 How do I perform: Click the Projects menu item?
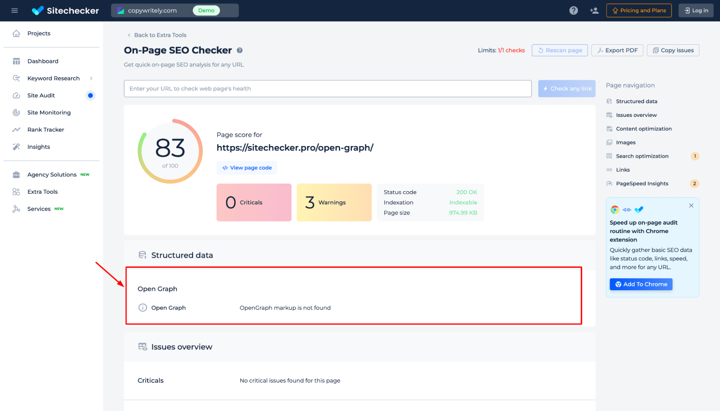pos(39,33)
